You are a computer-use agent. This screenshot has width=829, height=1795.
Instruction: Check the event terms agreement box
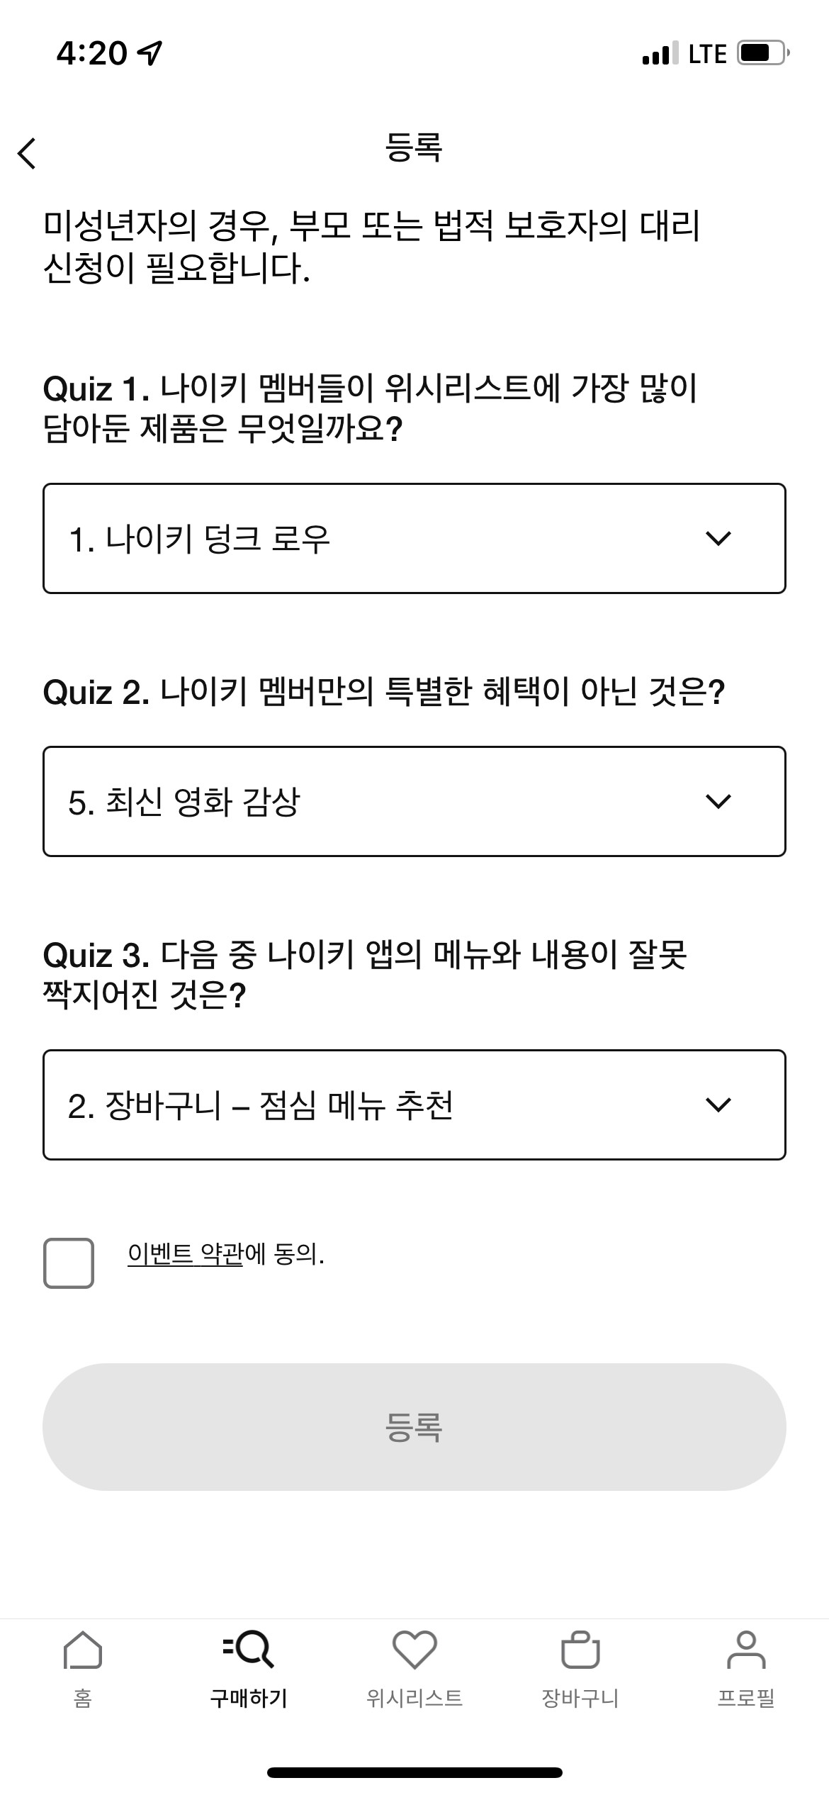[x=69, y=1263]
